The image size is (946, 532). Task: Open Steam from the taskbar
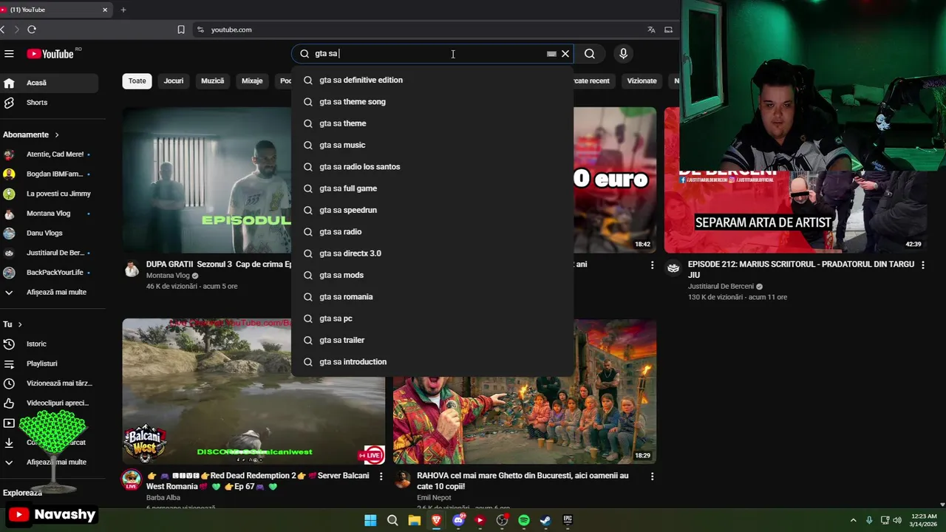pos(545,520)
